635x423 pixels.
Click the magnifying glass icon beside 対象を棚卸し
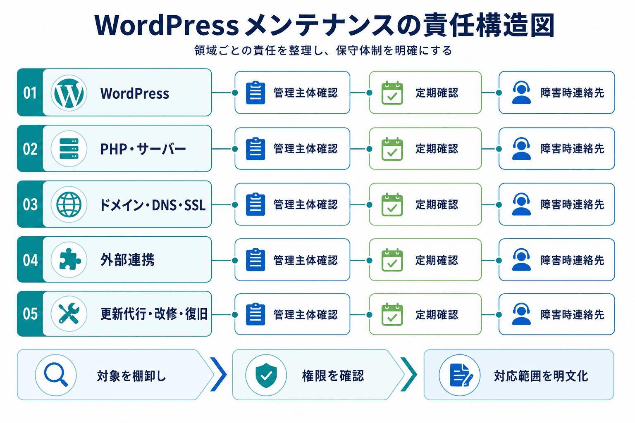pos(56,375)
